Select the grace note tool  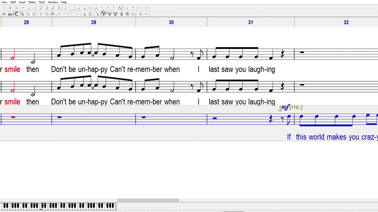[x=120, y=8]
